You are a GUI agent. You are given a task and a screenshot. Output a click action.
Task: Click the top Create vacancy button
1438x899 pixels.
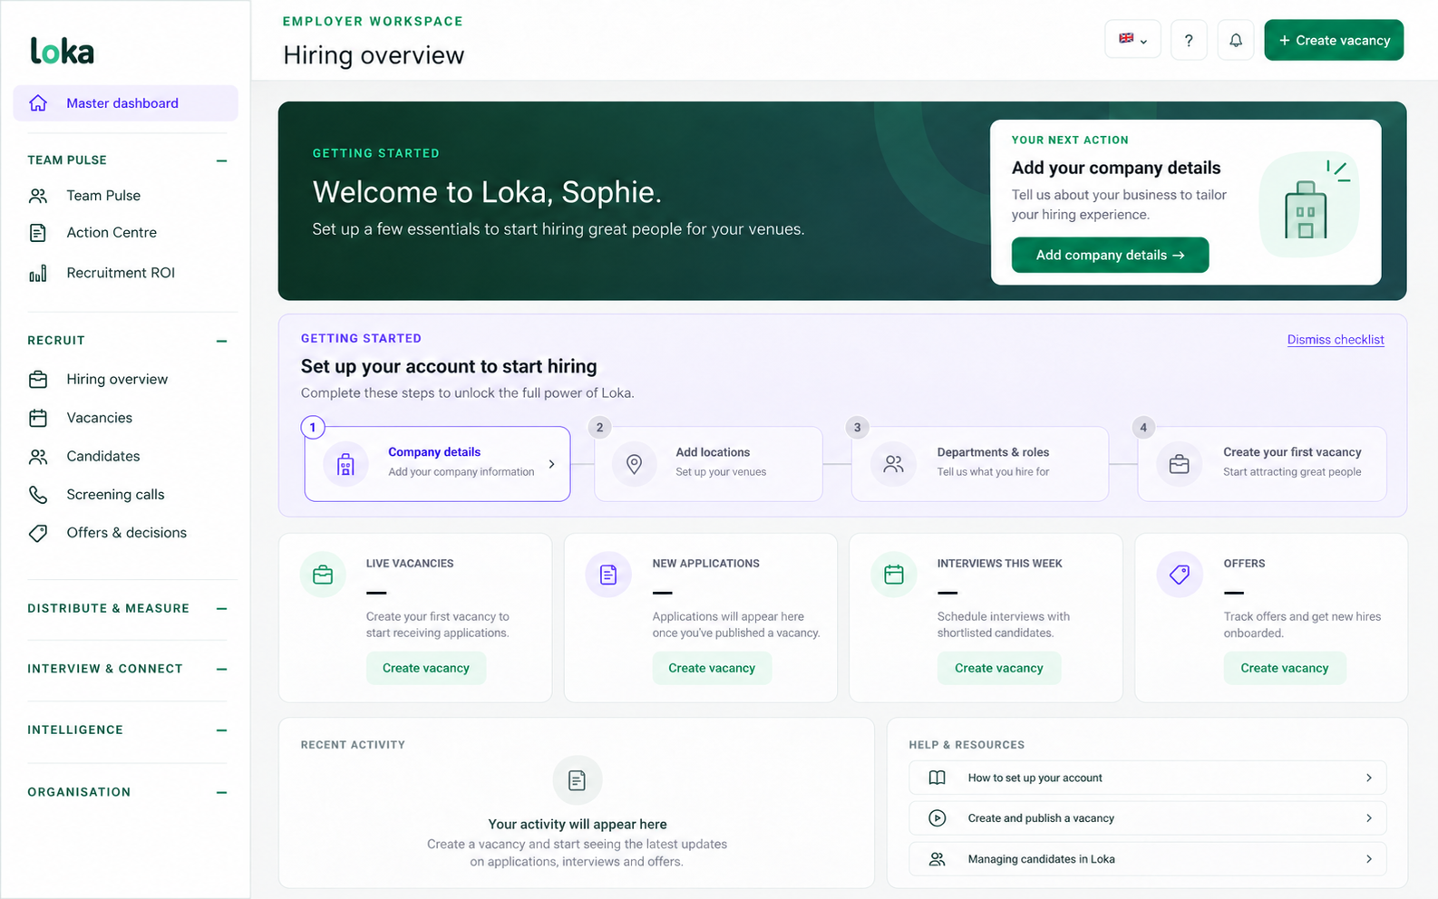point(1334,40)
